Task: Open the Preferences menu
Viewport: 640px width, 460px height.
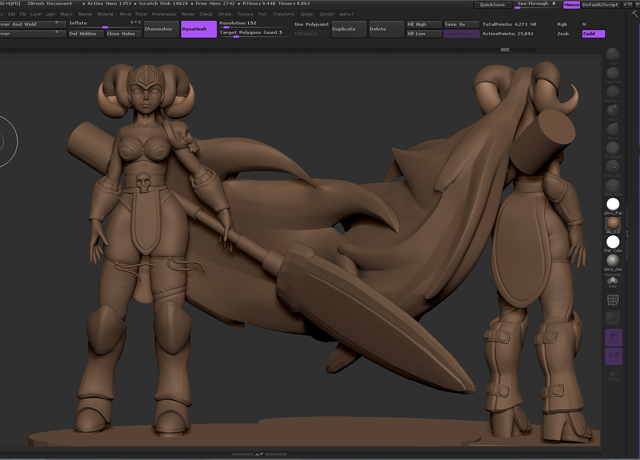Action: pos(164,14)
